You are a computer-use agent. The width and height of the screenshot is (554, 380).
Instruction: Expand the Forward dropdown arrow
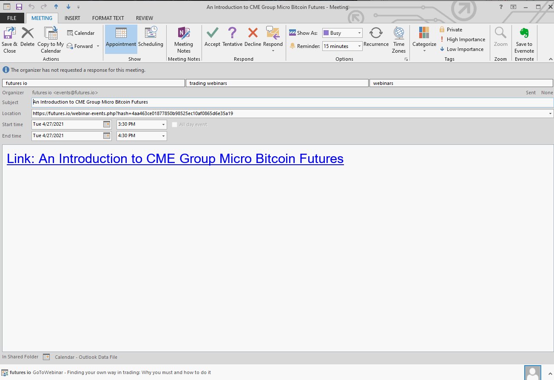pyautogui.click(x=98, y=46)
